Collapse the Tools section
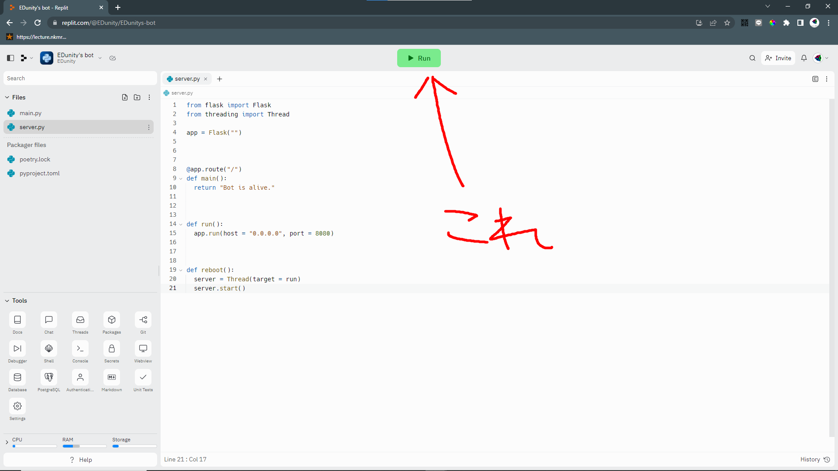The height and width of the screenshot is (471, 838). pyautogui.click(x=7, y=300)
